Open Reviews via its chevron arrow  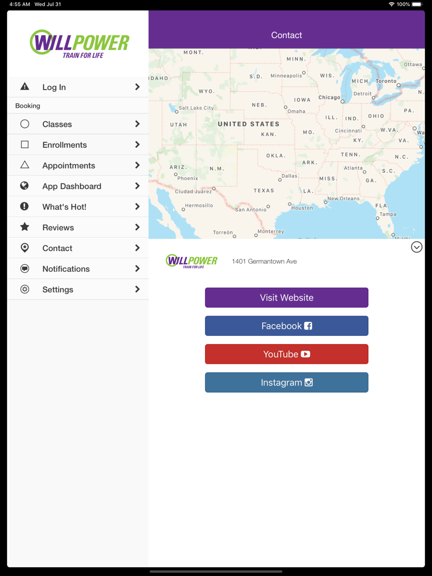click(x=137, y=227)
